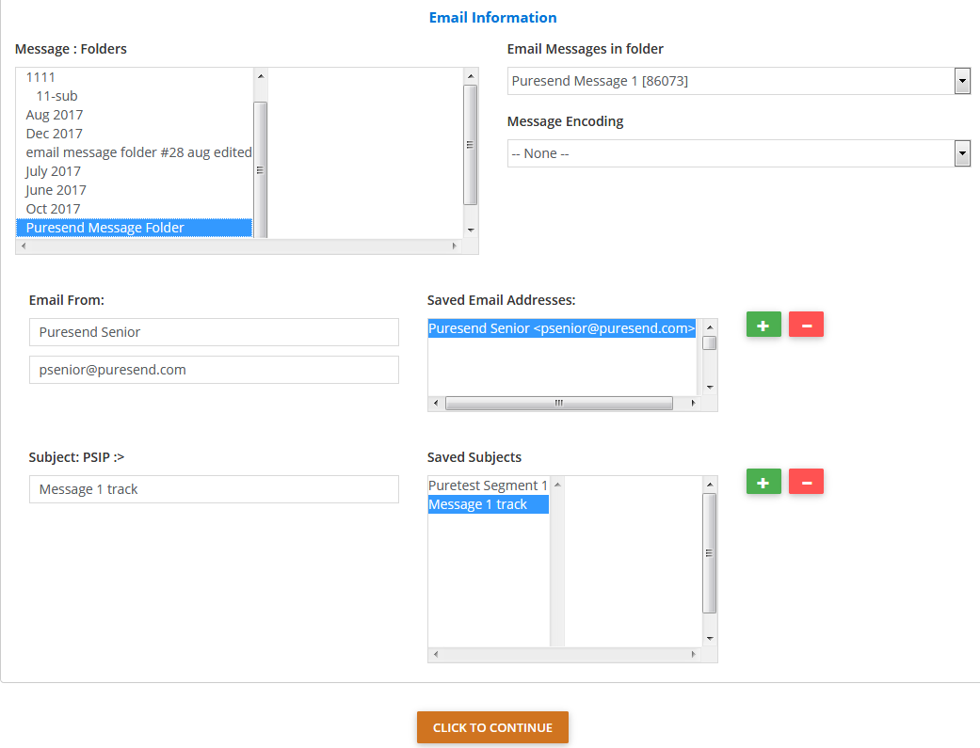Select the 11-sub subfolder
This screenshot has height=748, width=980.
pos(134,96)
